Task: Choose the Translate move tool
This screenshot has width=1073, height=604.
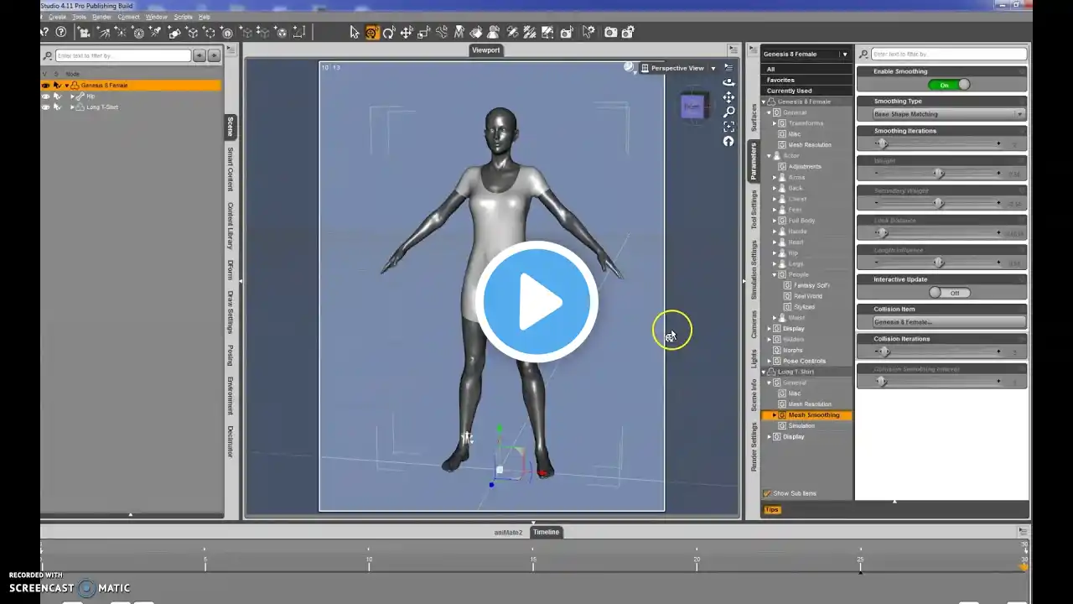Action: (x=407, y=33)
